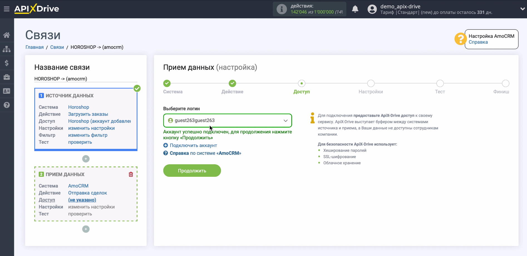Open briefcase sidebar icon
The width and height of the screenshot is (527, 256).
click(7, 77)
